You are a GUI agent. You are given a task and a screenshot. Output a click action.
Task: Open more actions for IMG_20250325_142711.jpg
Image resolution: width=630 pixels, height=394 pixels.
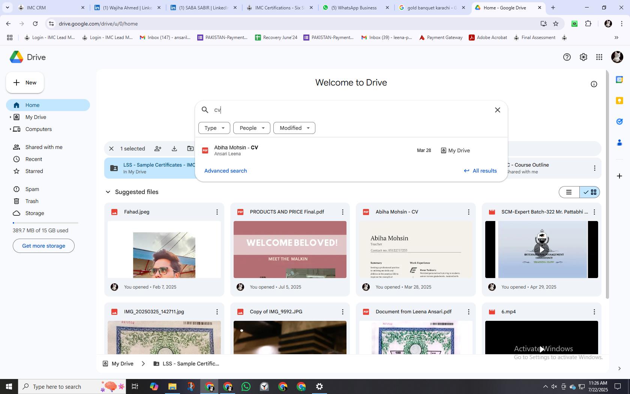pos(217,312)
